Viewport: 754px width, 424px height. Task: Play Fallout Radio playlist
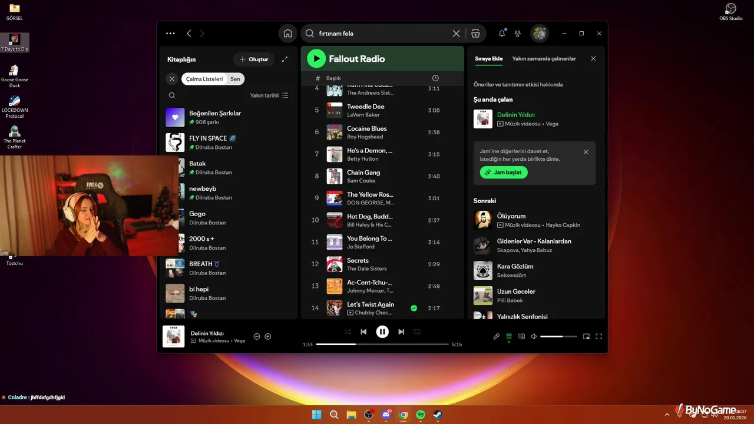tap(316, 58)
